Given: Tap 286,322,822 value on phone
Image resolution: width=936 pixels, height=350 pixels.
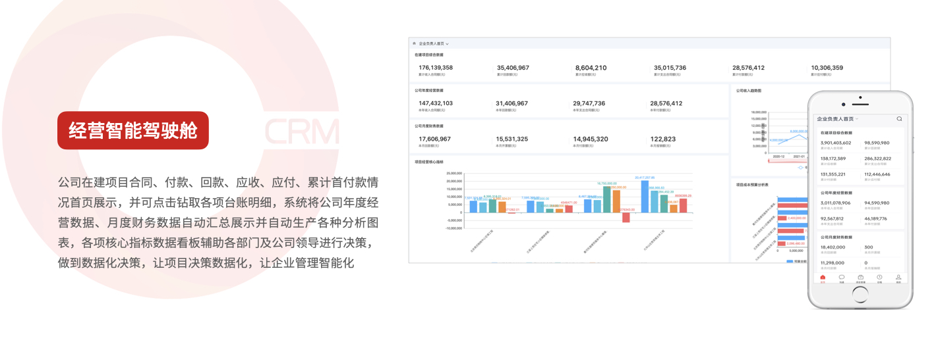Looking at the screenshot, I should click(x=878, y=159).
